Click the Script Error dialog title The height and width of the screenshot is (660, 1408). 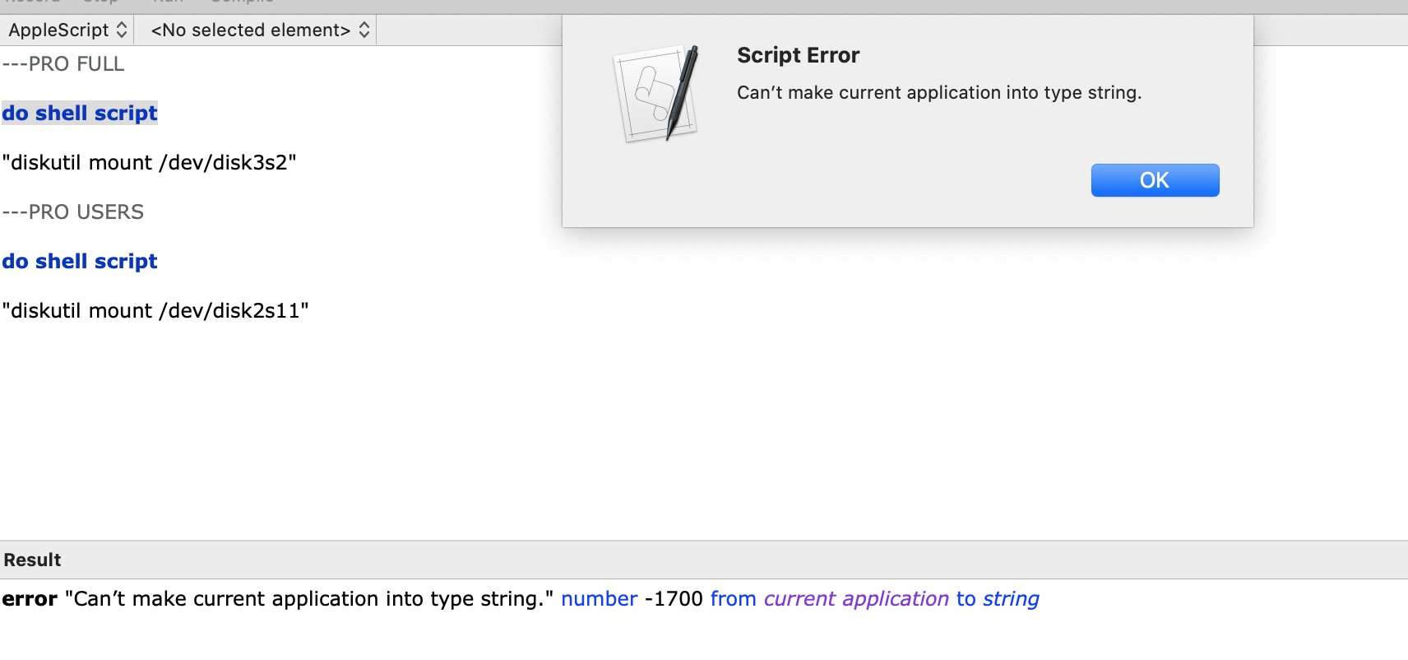click(x=798, y=55)
